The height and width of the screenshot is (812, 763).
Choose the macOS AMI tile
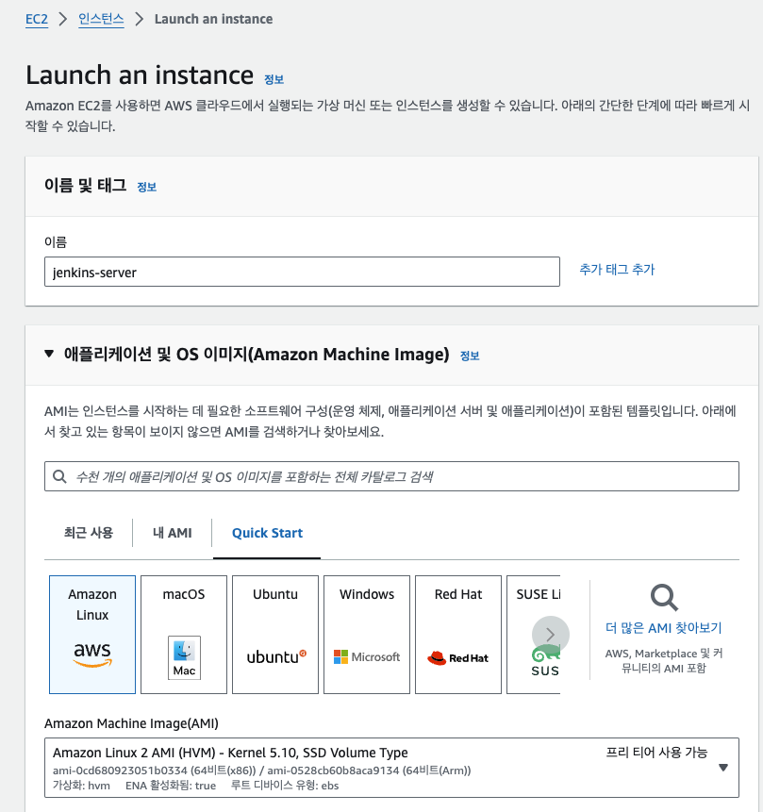184,635
